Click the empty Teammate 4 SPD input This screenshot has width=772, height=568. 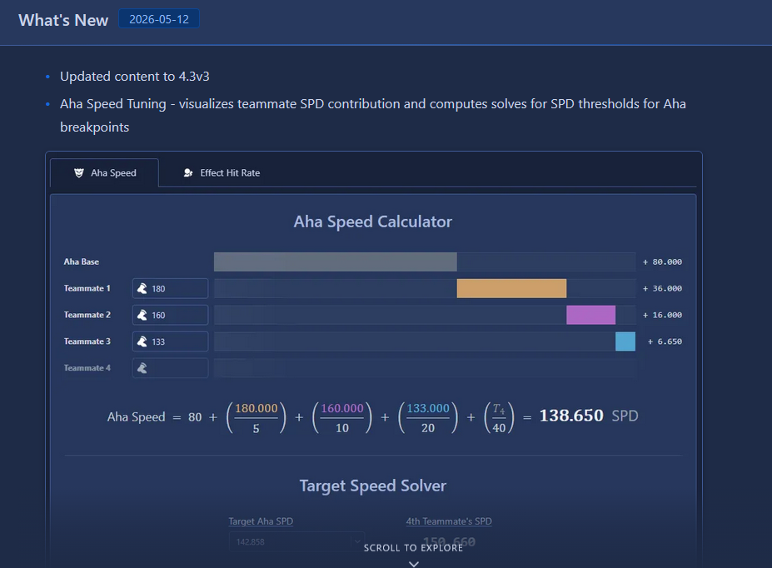[x=171, y=368]
